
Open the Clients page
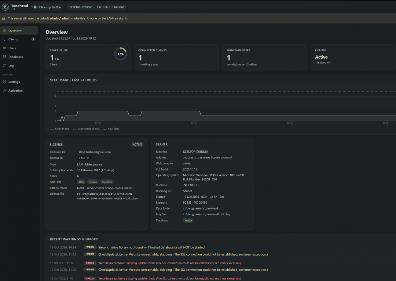(19, 39)
